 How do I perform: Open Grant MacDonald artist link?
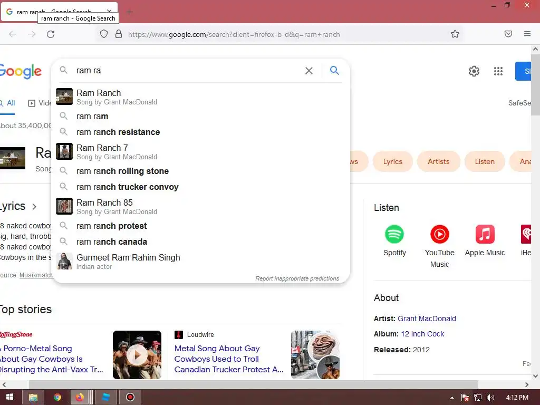point(427,319)
